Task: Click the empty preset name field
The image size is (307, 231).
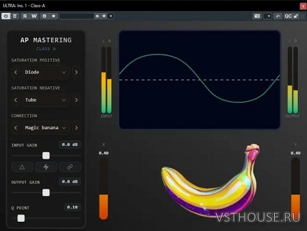Action: 77,16
